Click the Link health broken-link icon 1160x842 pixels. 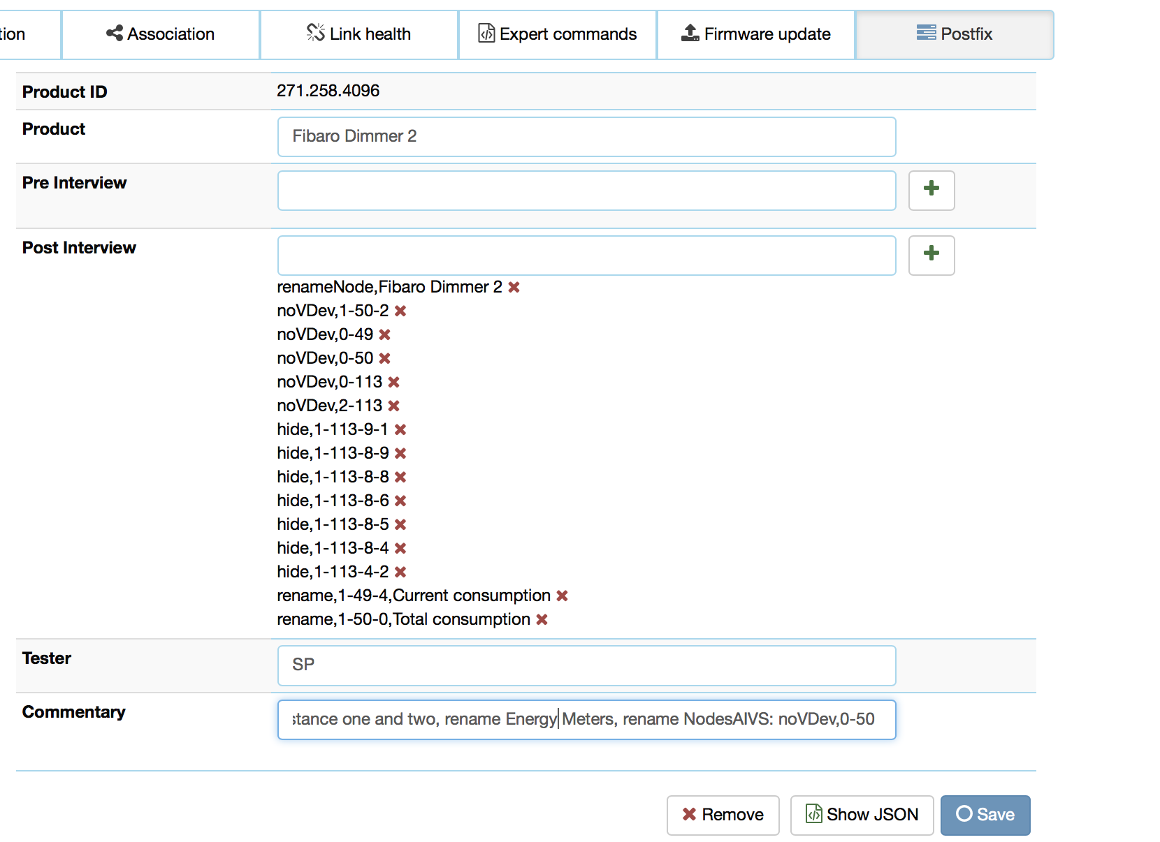316,31
